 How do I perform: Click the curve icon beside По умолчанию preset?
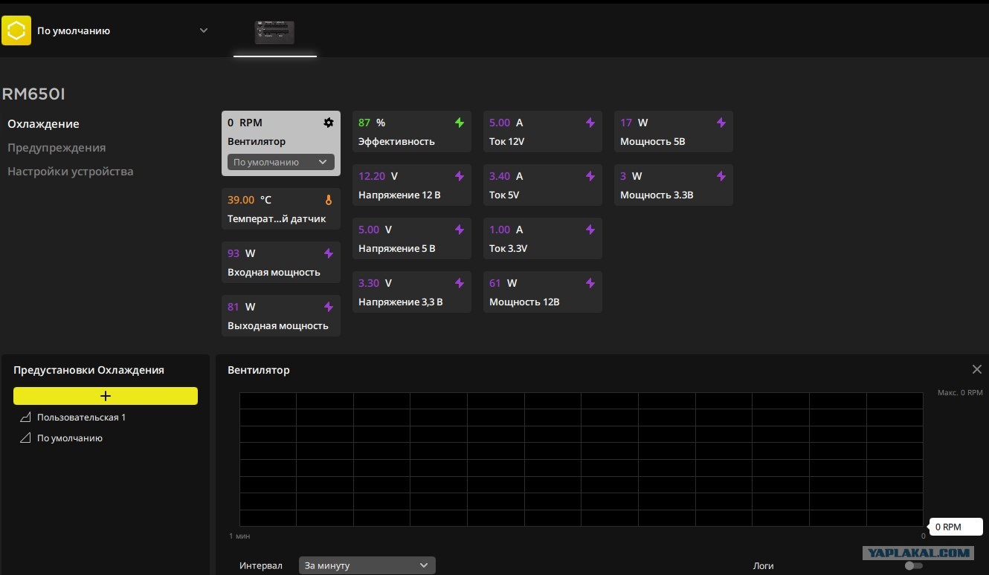tap(25, 438)
